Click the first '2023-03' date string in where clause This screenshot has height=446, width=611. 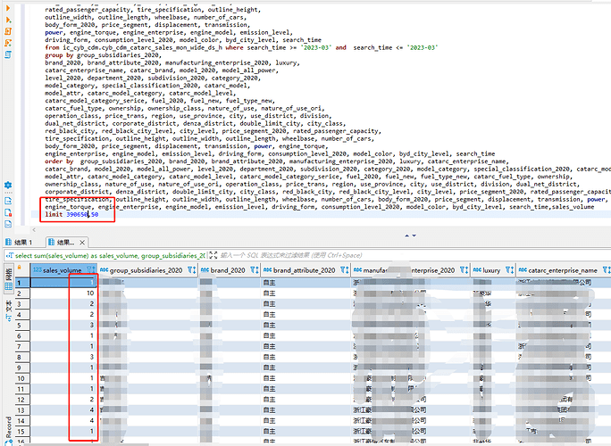click(x=316, y=47)
